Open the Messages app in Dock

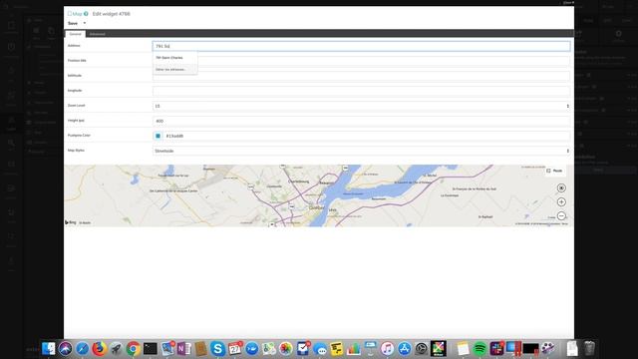(x=320, y=349)
